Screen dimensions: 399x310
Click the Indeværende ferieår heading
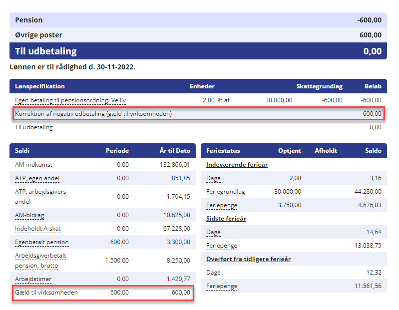237,165
